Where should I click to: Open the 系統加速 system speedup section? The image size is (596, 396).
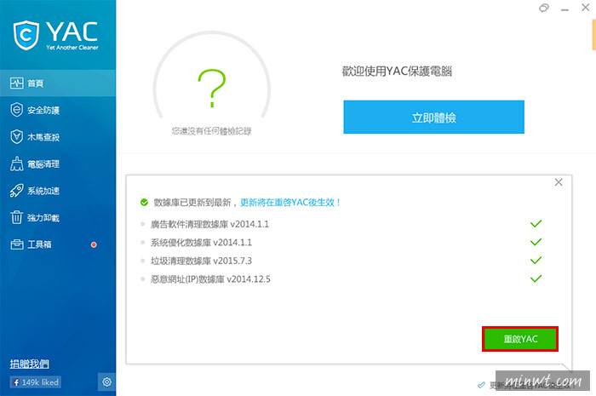coord(58,191)
